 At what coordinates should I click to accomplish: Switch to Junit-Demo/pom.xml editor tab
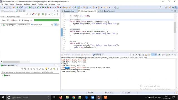tap(107, 11)
